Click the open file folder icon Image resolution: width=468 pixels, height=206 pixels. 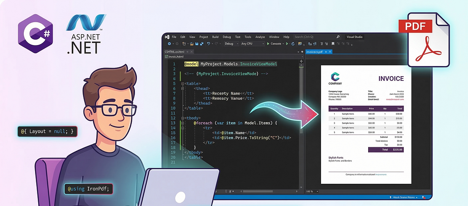(191, 44)
